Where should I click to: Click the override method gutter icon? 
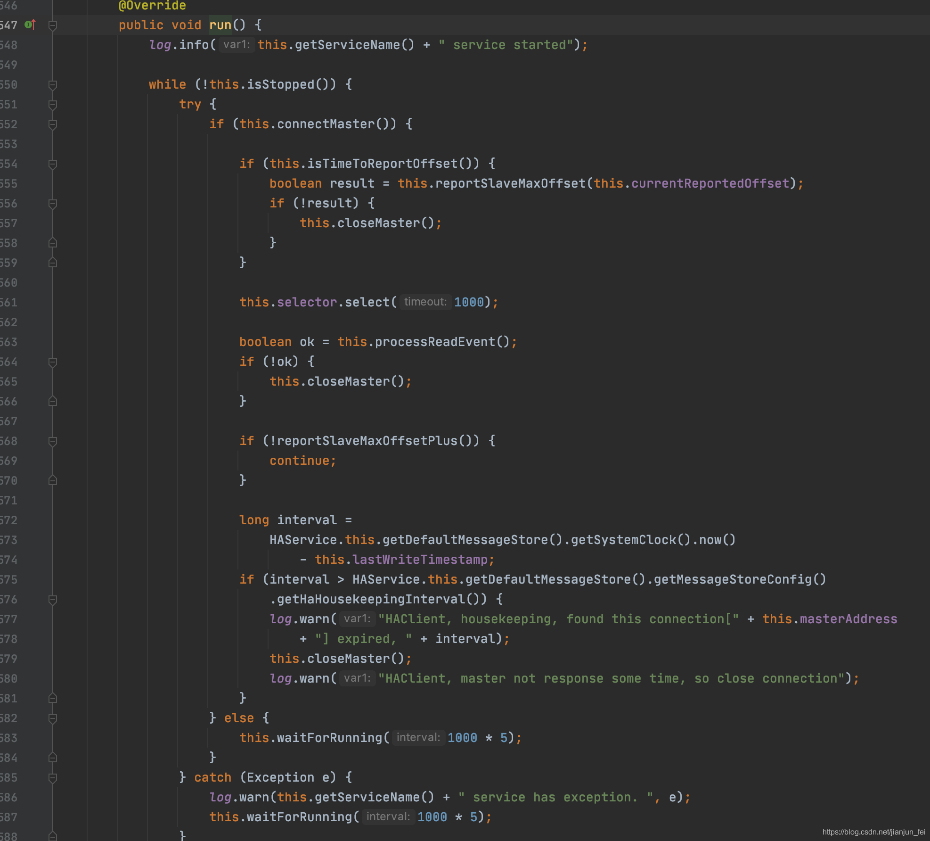30,25
